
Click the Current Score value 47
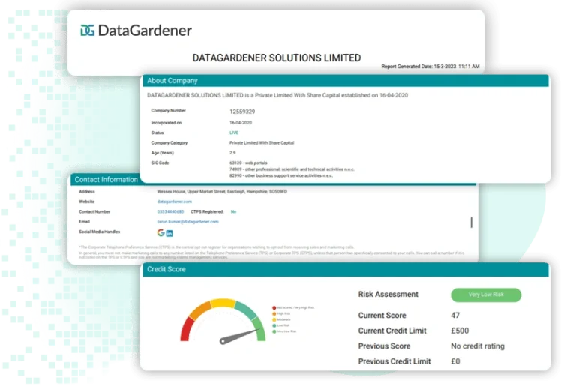click(455, 315)
